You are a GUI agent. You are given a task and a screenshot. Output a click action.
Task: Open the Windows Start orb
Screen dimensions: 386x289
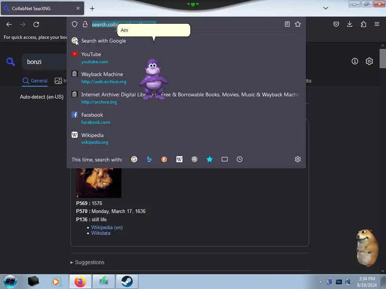click(10, 281)
